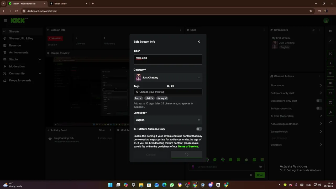The width and height of the screenshot is (336, 189).
Task: Click the Just Chatting category thumbnail in dialog
Action: [x=138, y=77]
